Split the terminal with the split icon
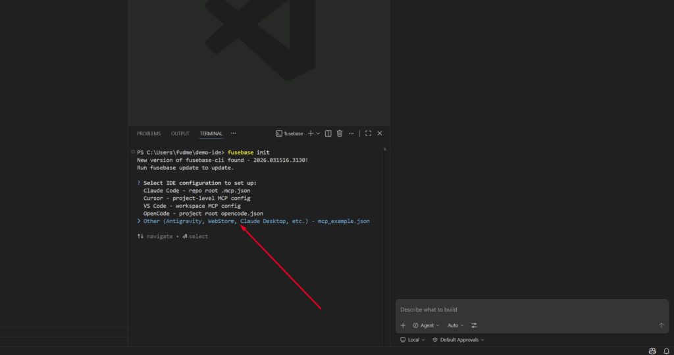 (x=328, y=133)
